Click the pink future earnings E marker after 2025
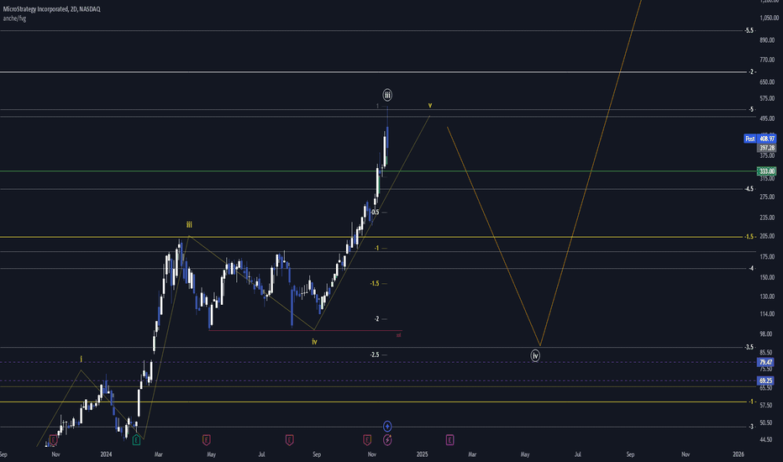Viewport: 783px width, 462px height. coord(450,440)
